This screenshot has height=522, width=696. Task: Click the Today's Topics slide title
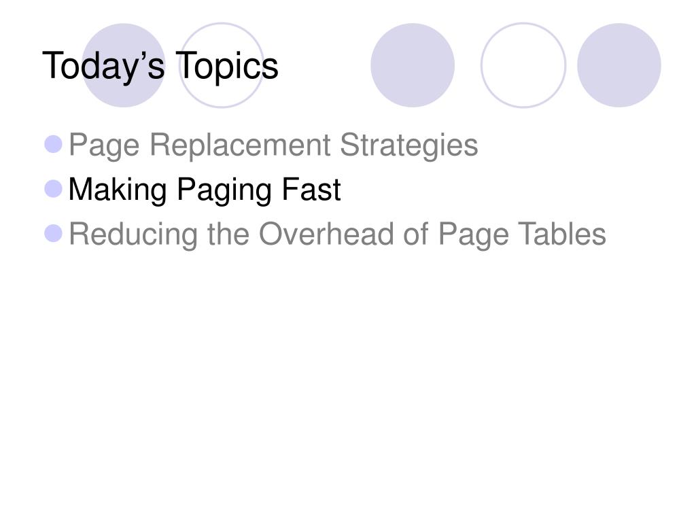(x=160, y=66)
